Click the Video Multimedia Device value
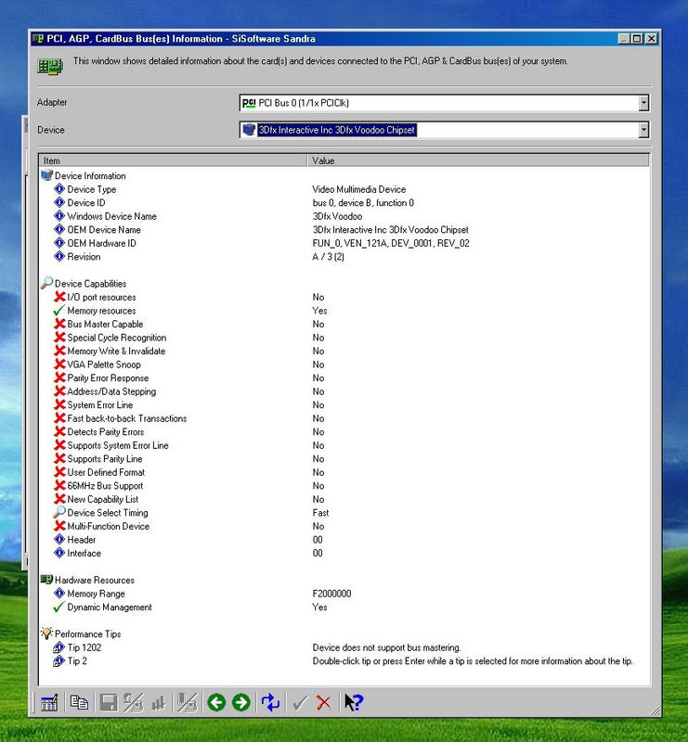 (x=359, y=189)
